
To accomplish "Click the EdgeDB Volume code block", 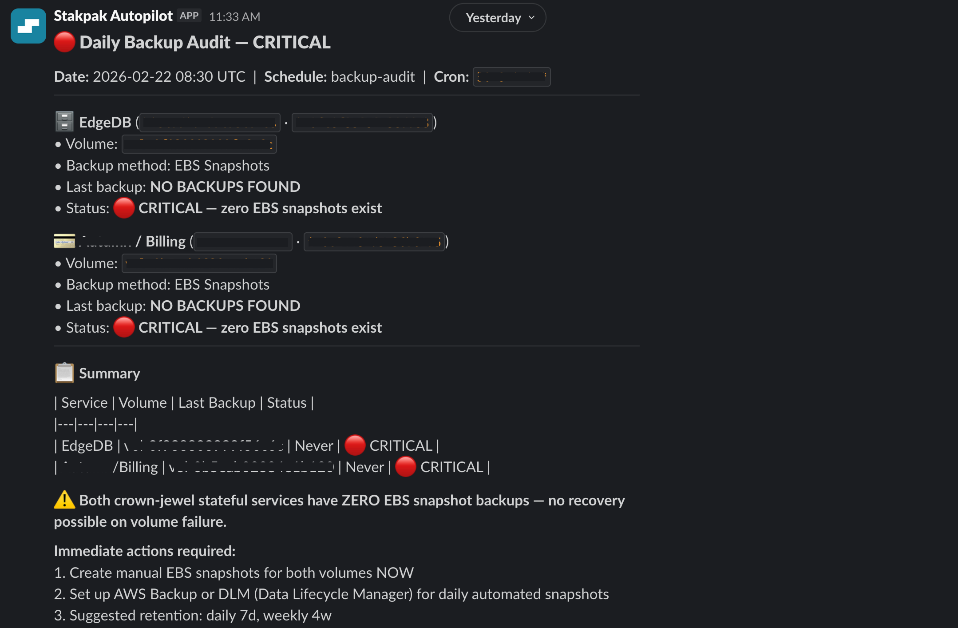I will (x=199, y=144).
